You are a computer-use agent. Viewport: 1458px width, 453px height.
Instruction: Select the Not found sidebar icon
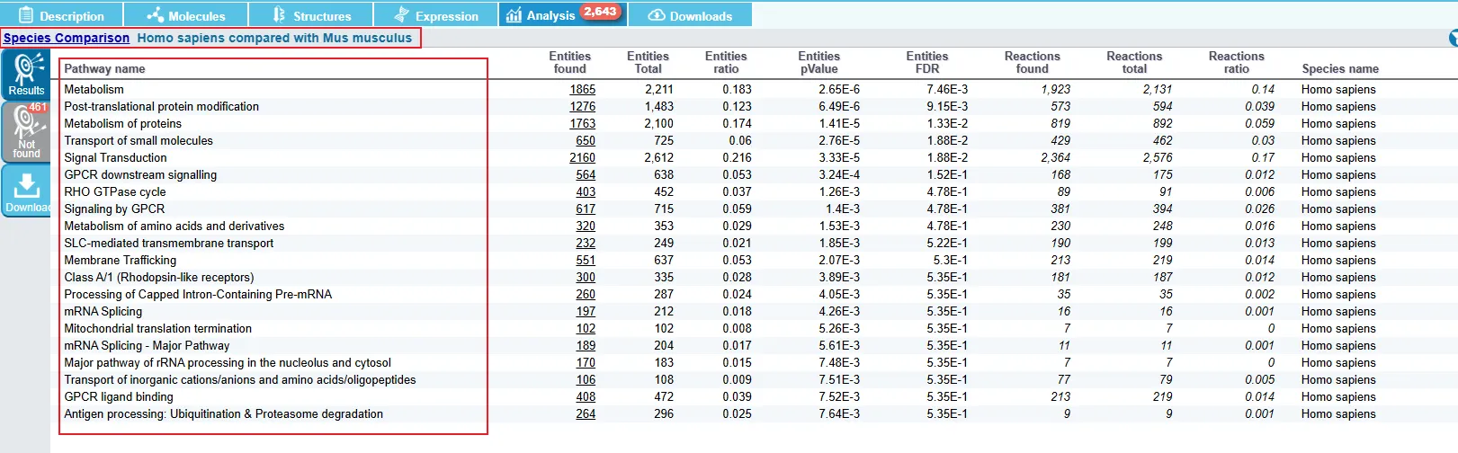(x=26, y=131)
